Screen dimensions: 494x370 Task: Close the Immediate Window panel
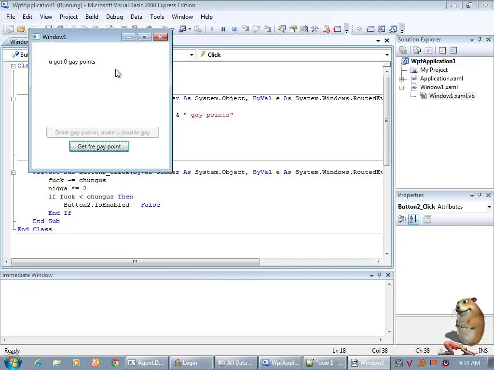click(388, 275)
